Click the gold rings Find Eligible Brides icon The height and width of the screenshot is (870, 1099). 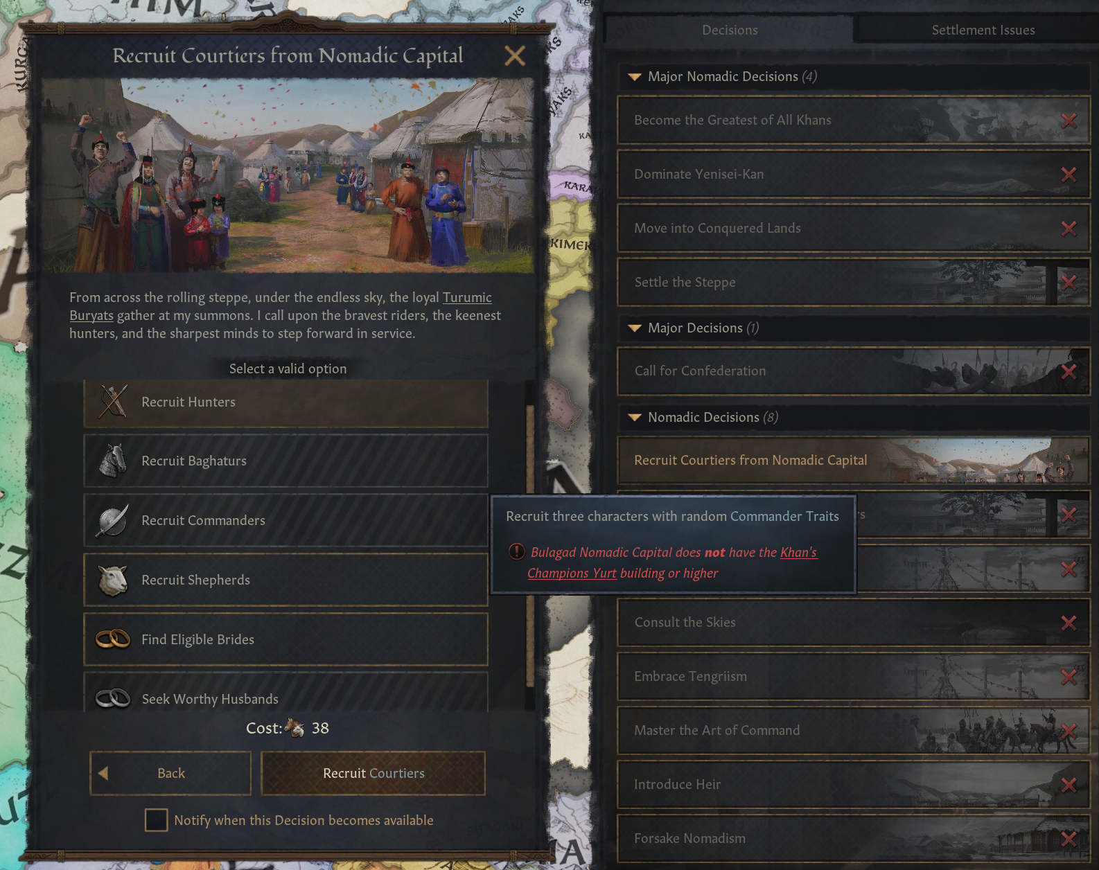[x=113, y=639]
